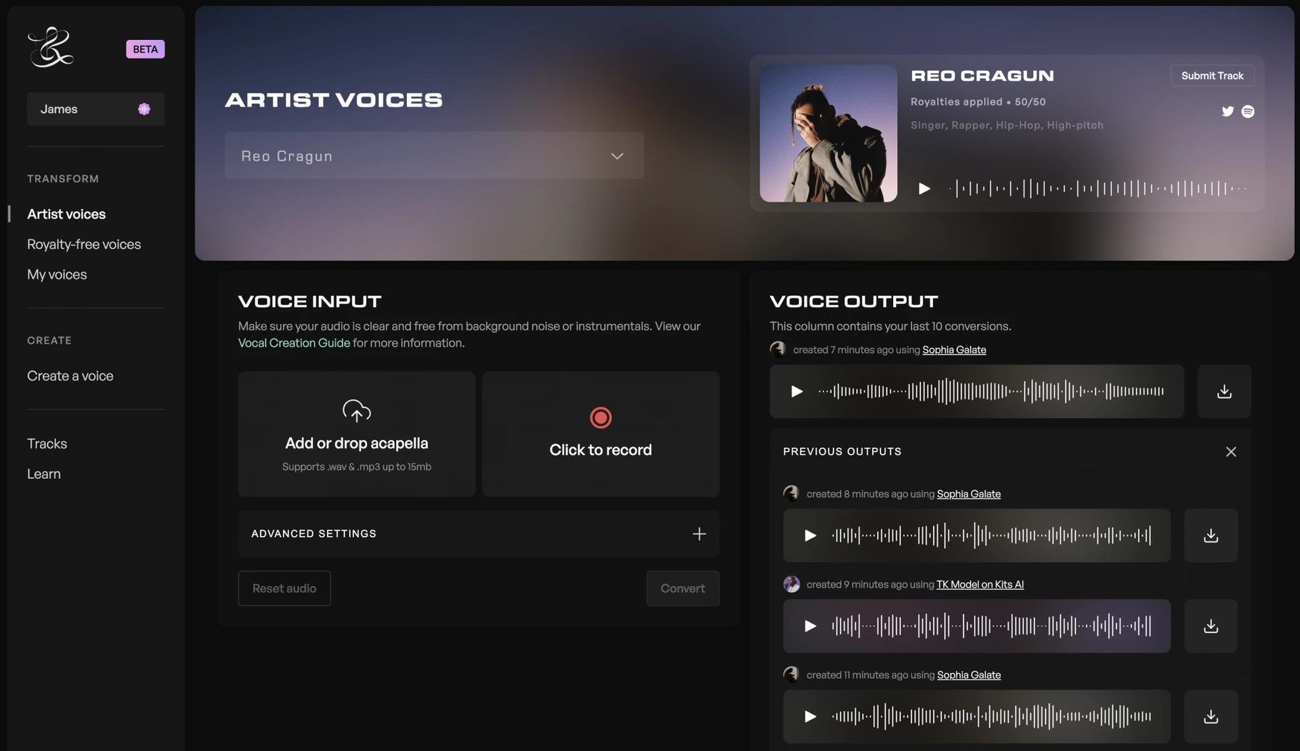The width and height of the screenshot is (1300, 751).
Task: Click the Create a voice sidebar item
Action: pyautogui.click(x=70, y=375)
